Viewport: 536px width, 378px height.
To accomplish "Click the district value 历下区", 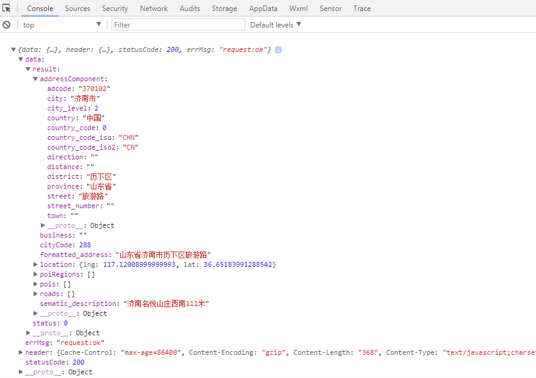I will [x=101, y=176].
